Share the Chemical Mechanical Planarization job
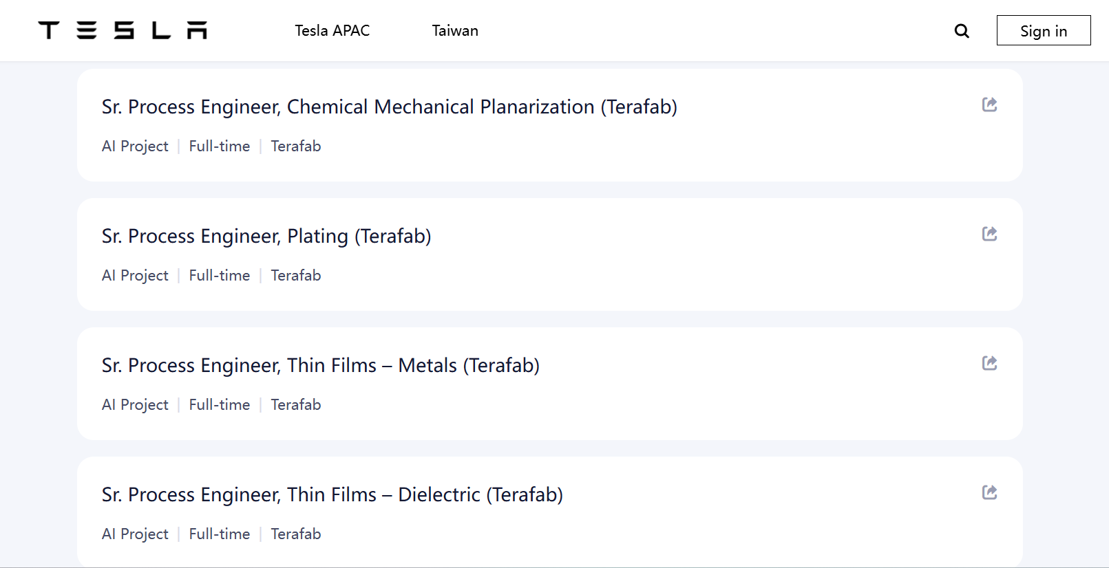Viewport: 1109px width, 568px height. point(989,105)
